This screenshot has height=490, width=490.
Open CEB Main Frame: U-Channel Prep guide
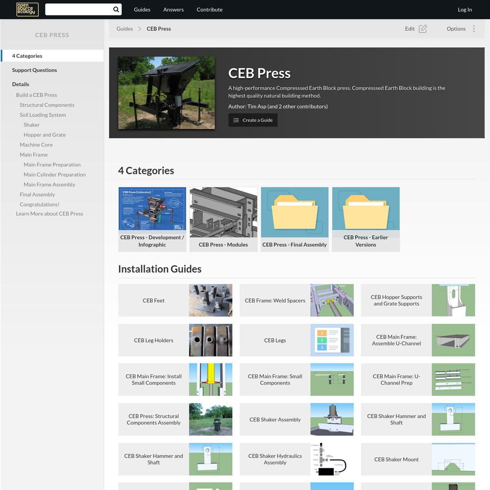pos(418,380)
